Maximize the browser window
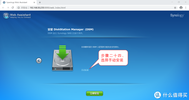The height and width of the screenshot is (100, 189). (179, 2)
